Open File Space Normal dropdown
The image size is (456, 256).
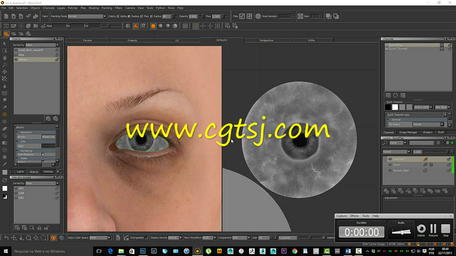pos(429,124)
